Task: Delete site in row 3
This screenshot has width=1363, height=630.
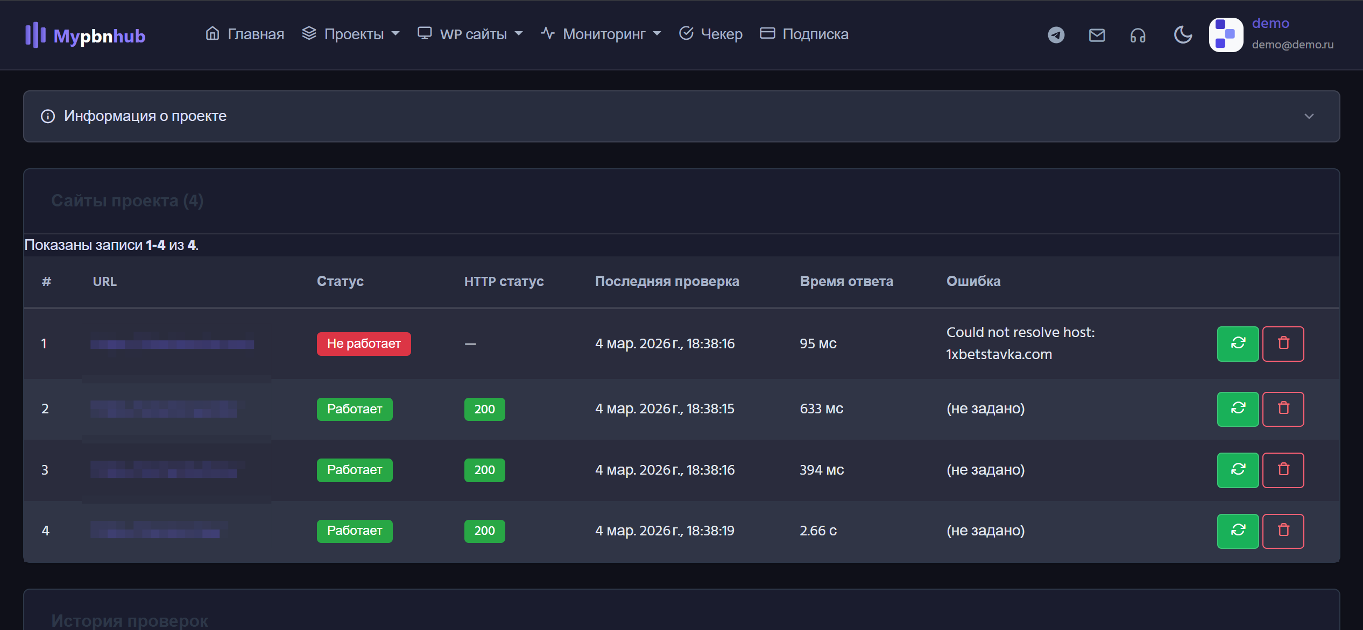Action: [x=1283, y=470]
